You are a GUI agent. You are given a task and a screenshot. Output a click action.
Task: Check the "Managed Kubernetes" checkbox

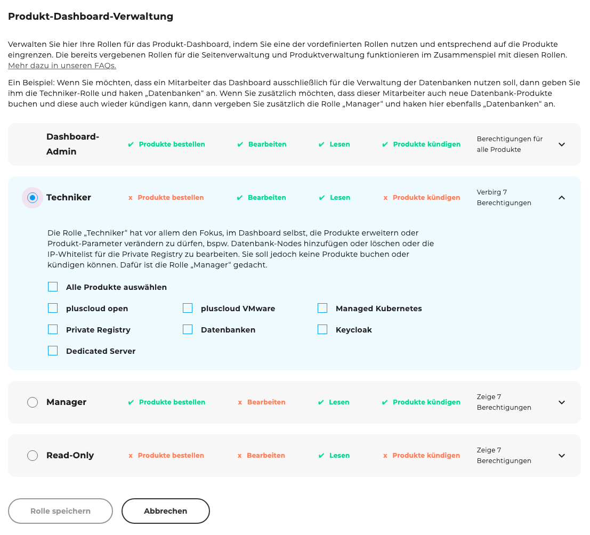click(322, 308)
